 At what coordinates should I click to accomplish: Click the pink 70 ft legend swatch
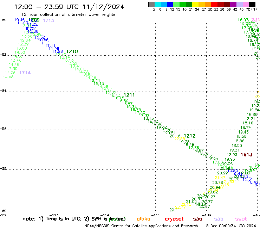pos(246,4)
